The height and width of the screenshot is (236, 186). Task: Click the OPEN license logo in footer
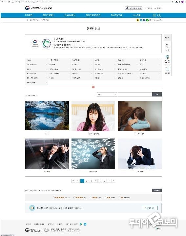[x=158, y=229]
